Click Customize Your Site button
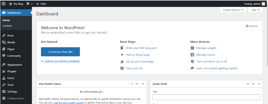268x104 pixels. tap(60, 52)
